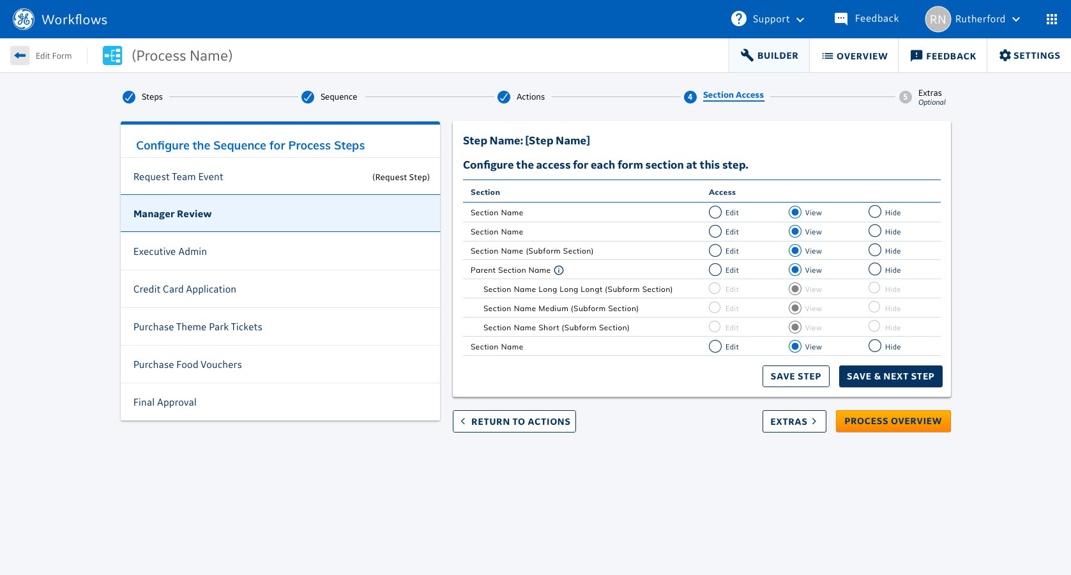Open the Settings tab
Viewport: 1071px width, 575px height.
tap(1029, 56)
